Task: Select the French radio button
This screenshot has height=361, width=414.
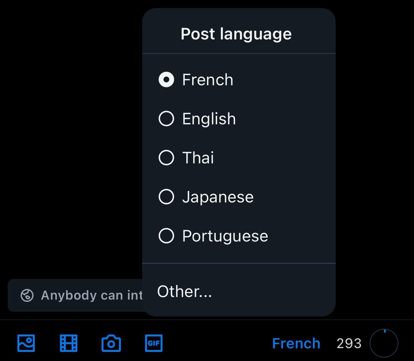Action: click(x=166, y=80)
